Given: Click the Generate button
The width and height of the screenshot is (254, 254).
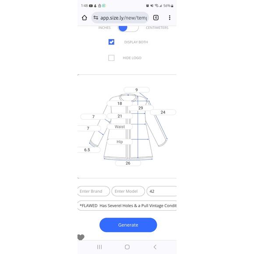Looking at the screenshot, I should click(128, 225).
